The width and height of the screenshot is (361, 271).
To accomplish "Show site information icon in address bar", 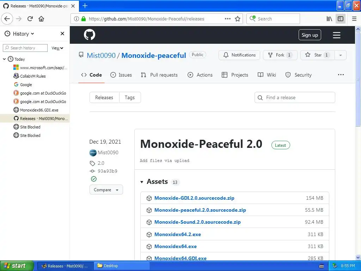I will click(x=77, y=19).
